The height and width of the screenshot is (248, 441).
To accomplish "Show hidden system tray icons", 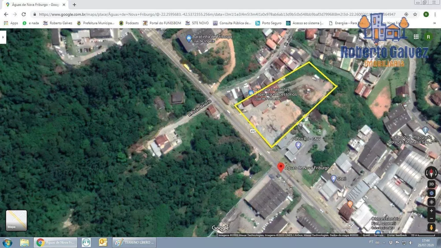I will coord(384,243).
